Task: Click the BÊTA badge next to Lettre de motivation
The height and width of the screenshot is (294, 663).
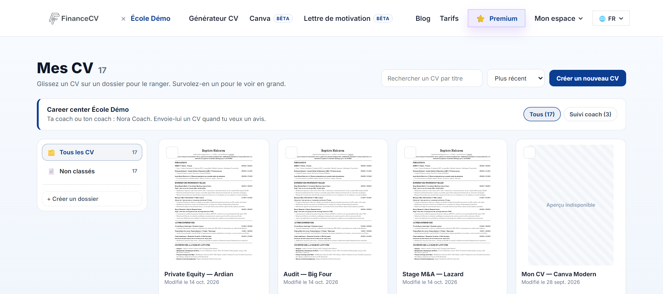Action: point(383,18)
